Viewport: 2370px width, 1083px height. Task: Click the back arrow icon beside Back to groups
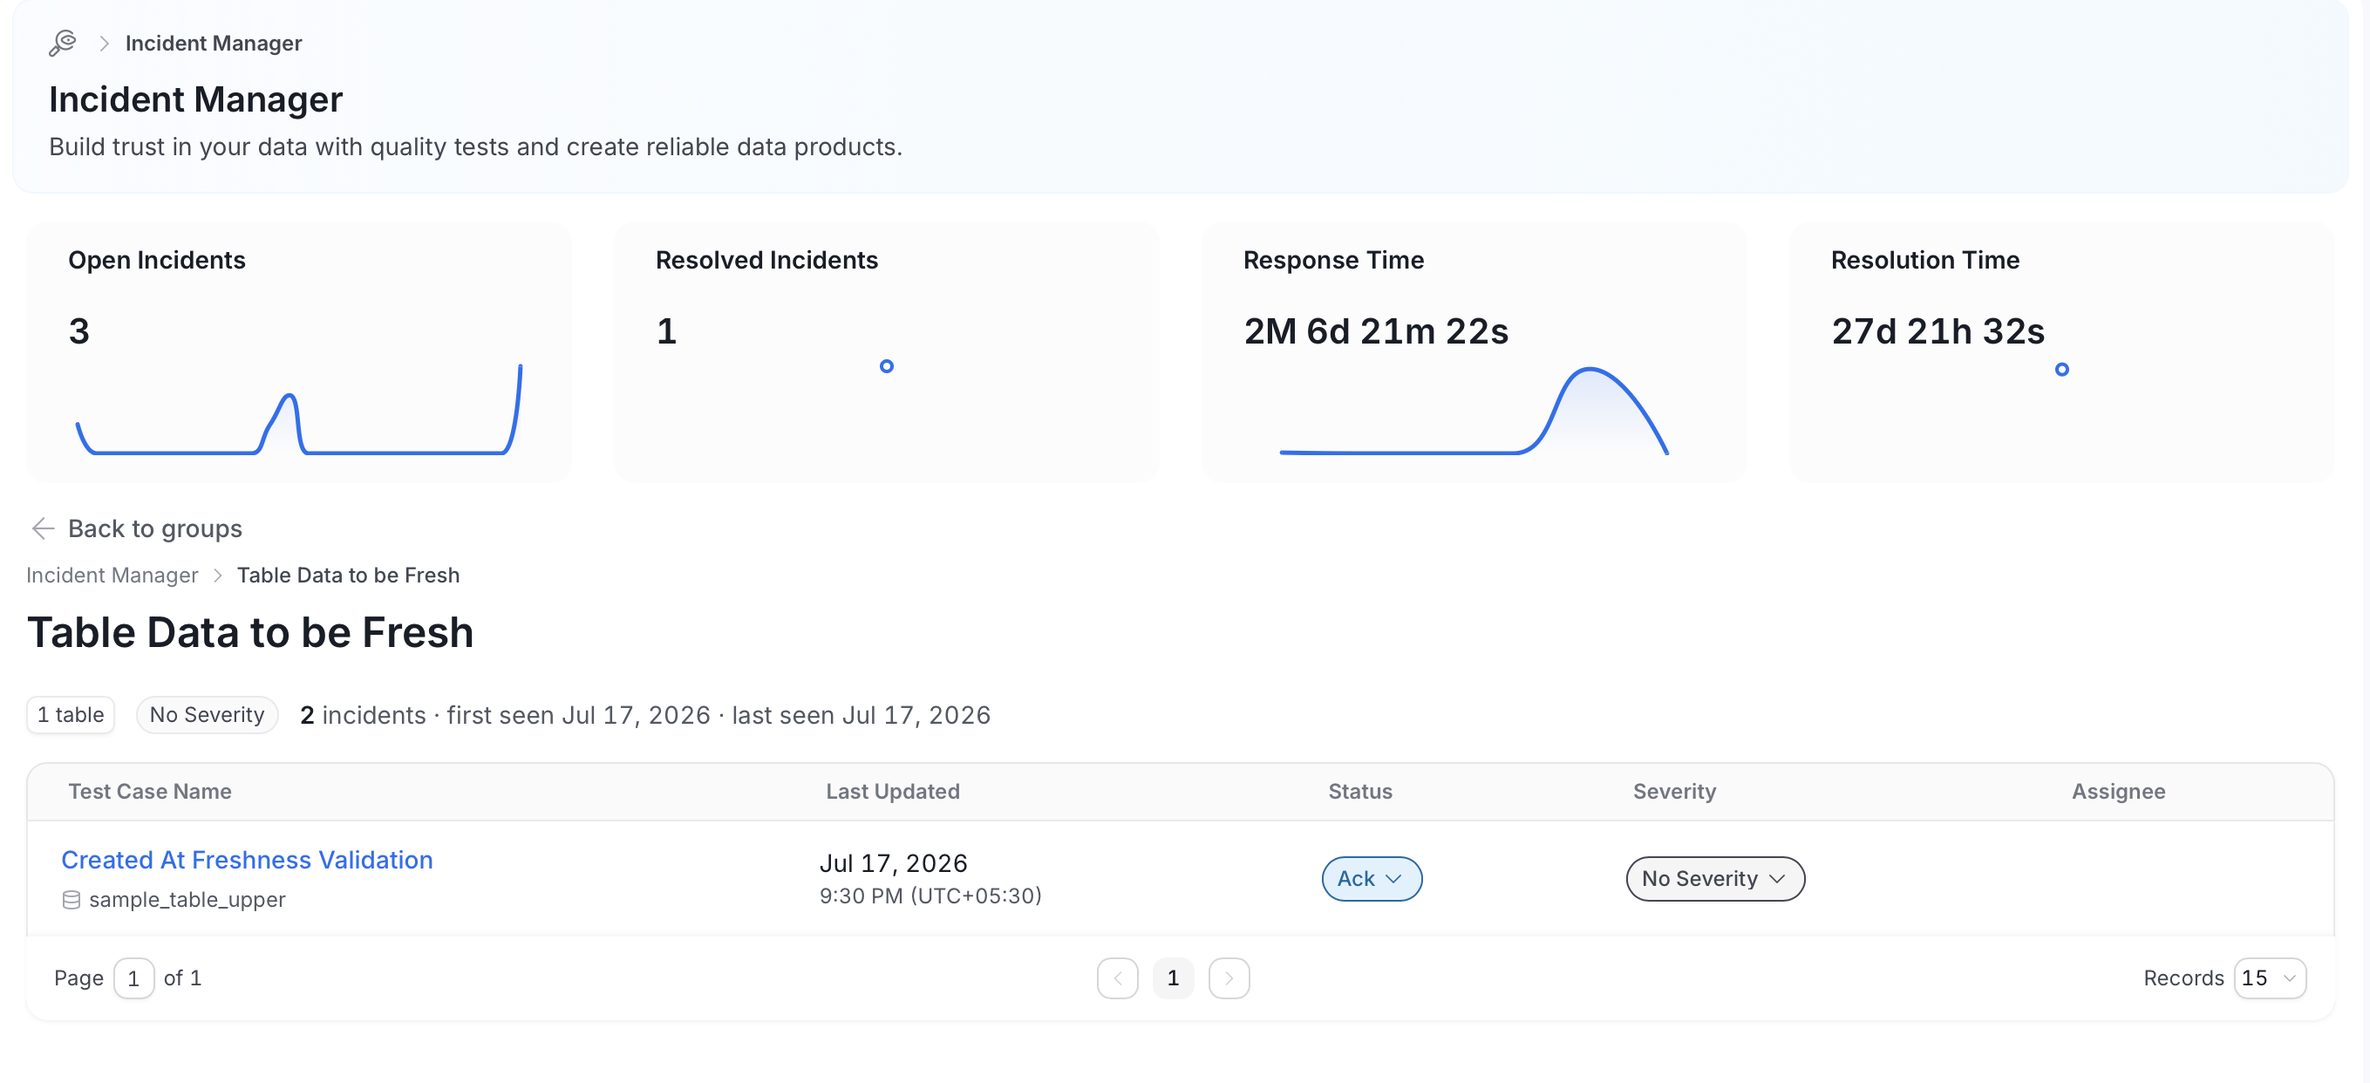(44, 528)
